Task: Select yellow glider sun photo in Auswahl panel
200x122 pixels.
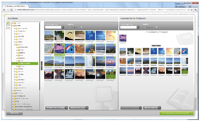Action: tap(169, 51)
